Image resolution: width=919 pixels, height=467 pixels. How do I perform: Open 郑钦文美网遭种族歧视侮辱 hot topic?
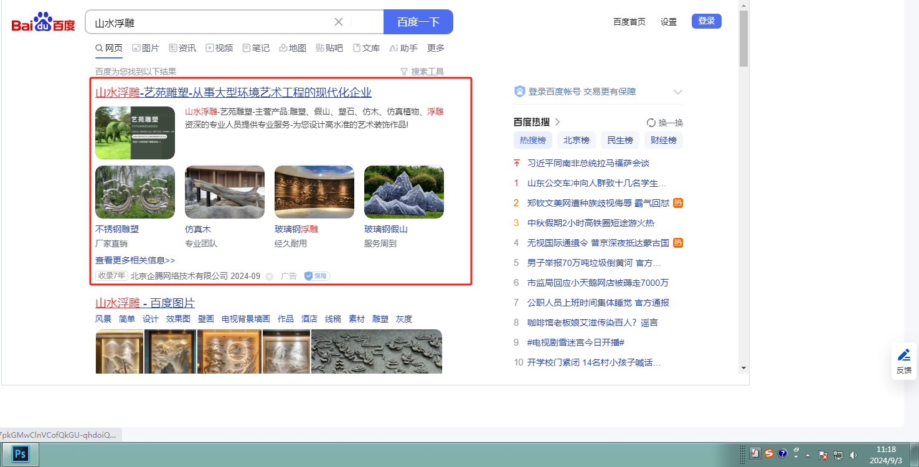point(598,203)
